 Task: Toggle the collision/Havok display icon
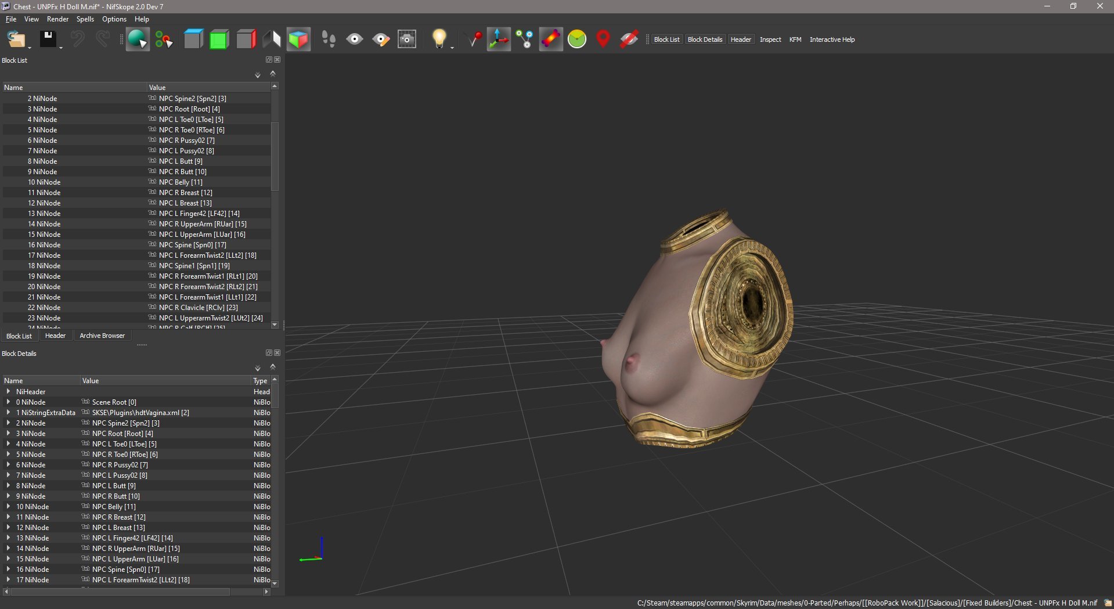[x=551, y=39]
